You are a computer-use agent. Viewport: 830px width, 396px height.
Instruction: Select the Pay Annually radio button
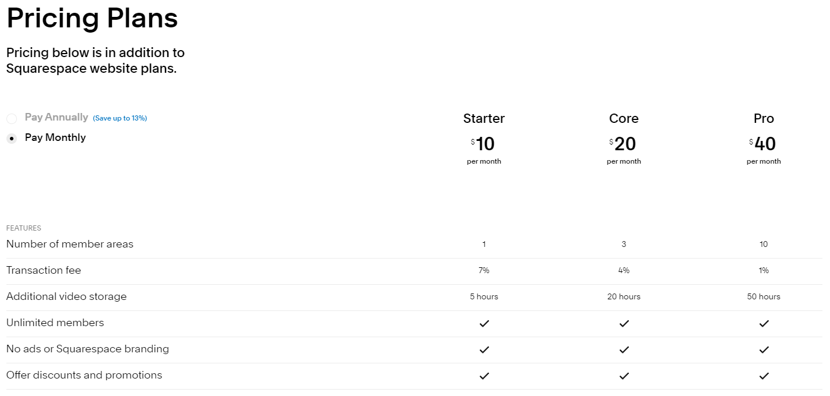[x=12, y=119]
